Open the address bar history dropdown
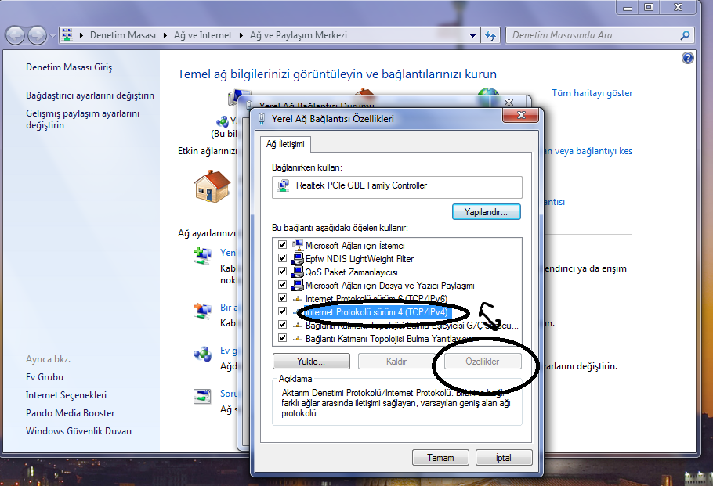 tap(473, 35)
